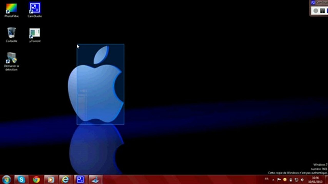
Task: Open the PhotoFiltre desktop shortcut
Action: click(12, 10)
